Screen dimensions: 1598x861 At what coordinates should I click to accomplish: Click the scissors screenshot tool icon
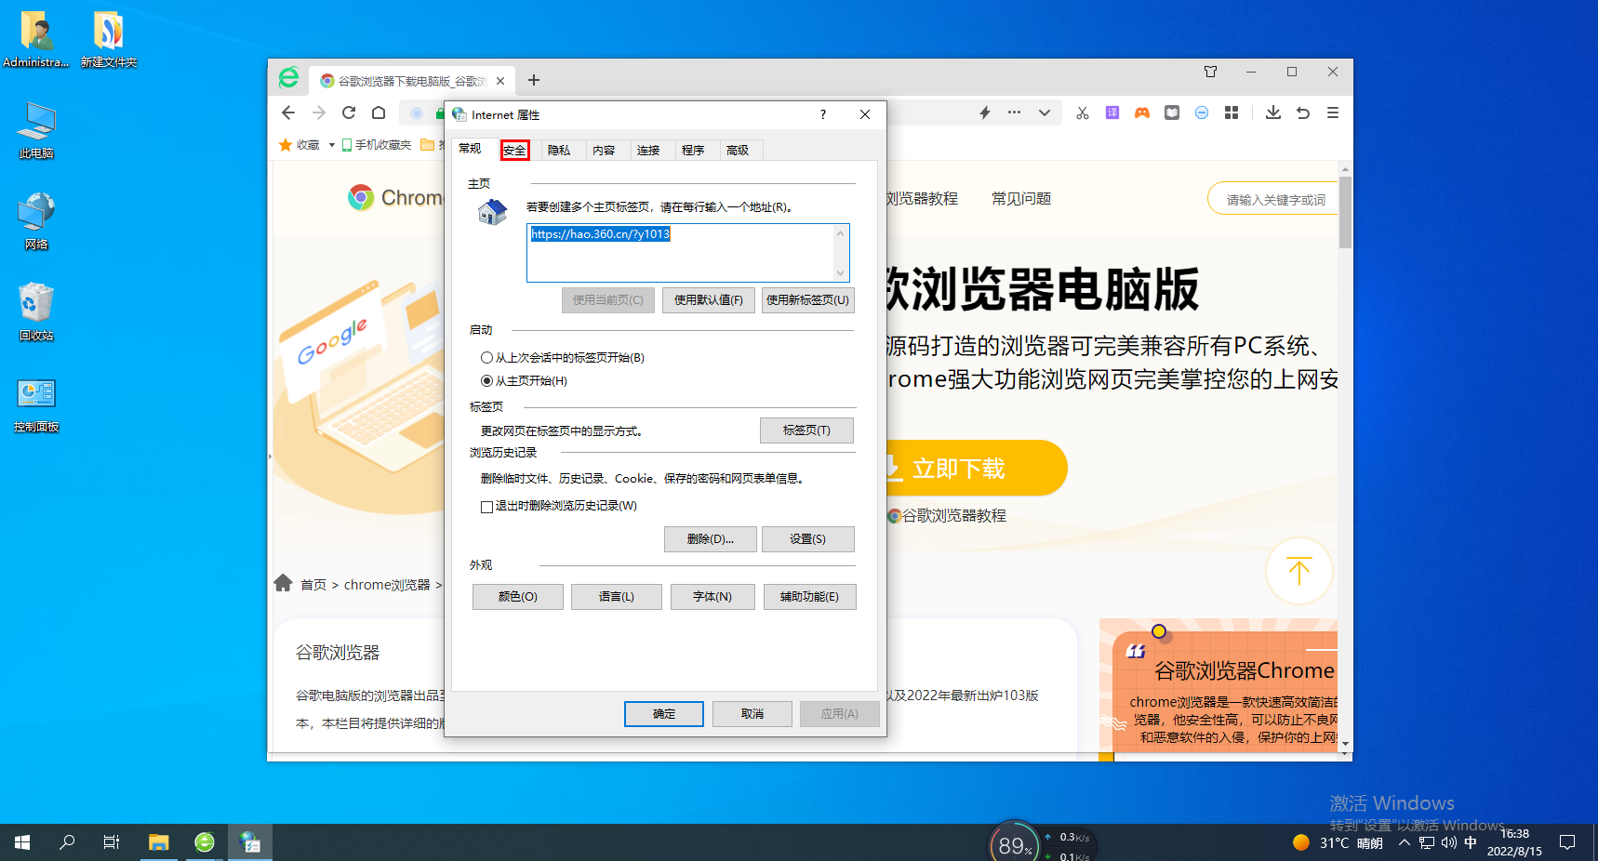click(x=1083, y=113)
